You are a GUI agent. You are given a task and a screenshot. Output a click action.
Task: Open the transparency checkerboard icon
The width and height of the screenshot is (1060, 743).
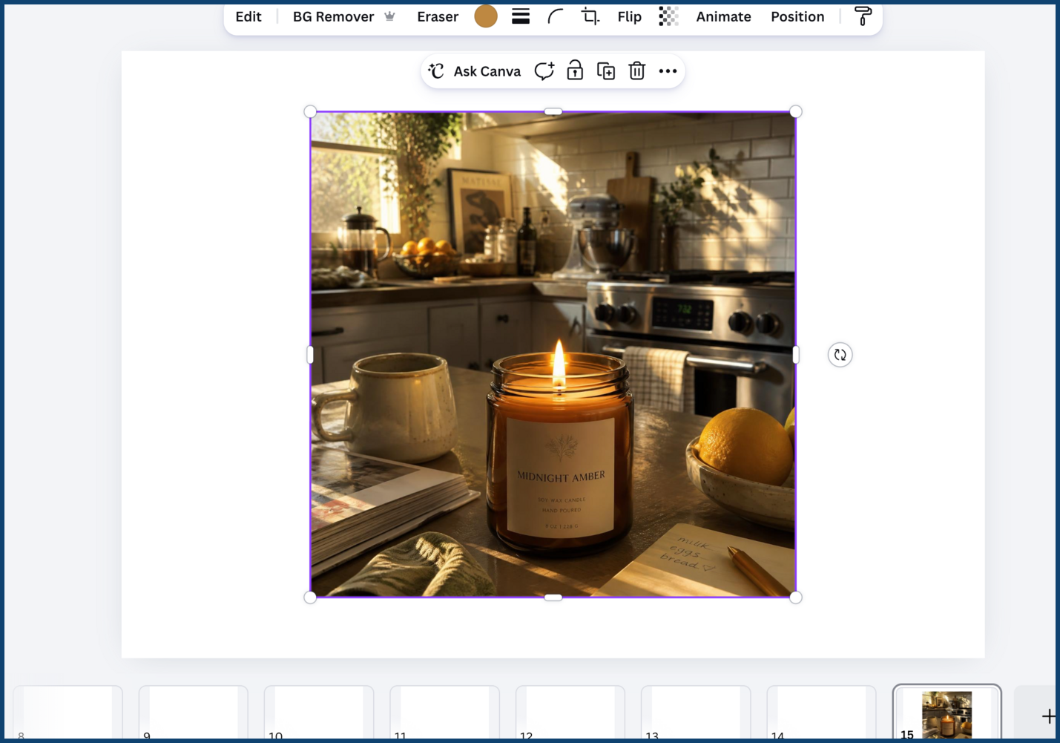pyautogui.click(x=668, y=16)
